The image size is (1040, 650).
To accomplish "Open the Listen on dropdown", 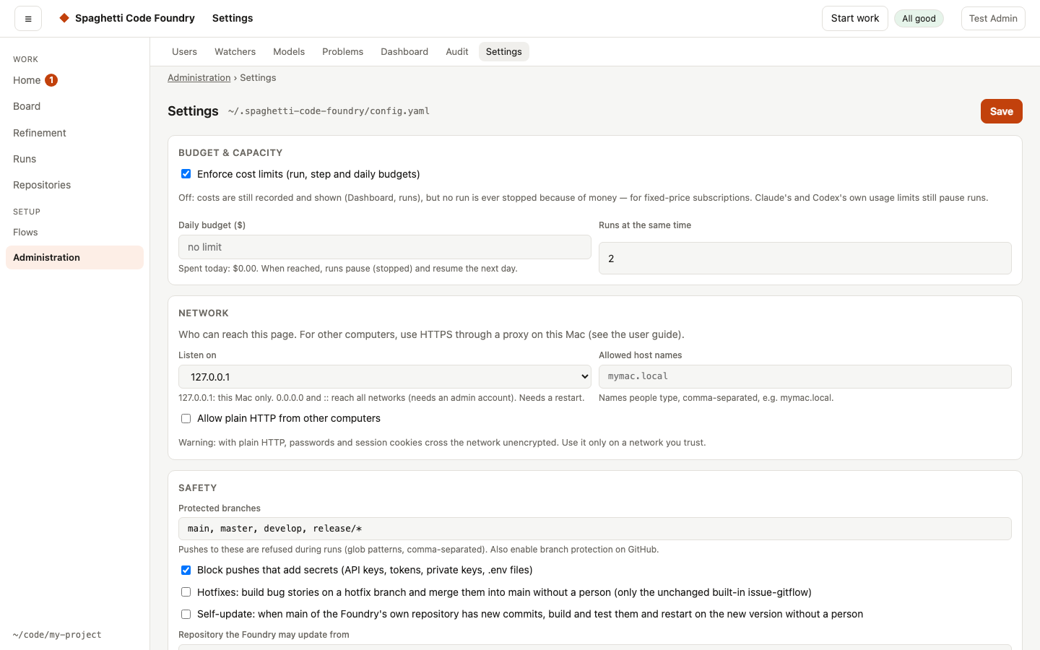I will point(385,377).
